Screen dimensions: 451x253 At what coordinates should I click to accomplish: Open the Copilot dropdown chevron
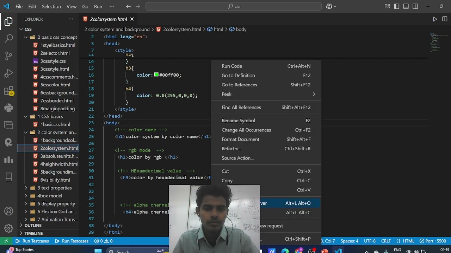(335, 6)
